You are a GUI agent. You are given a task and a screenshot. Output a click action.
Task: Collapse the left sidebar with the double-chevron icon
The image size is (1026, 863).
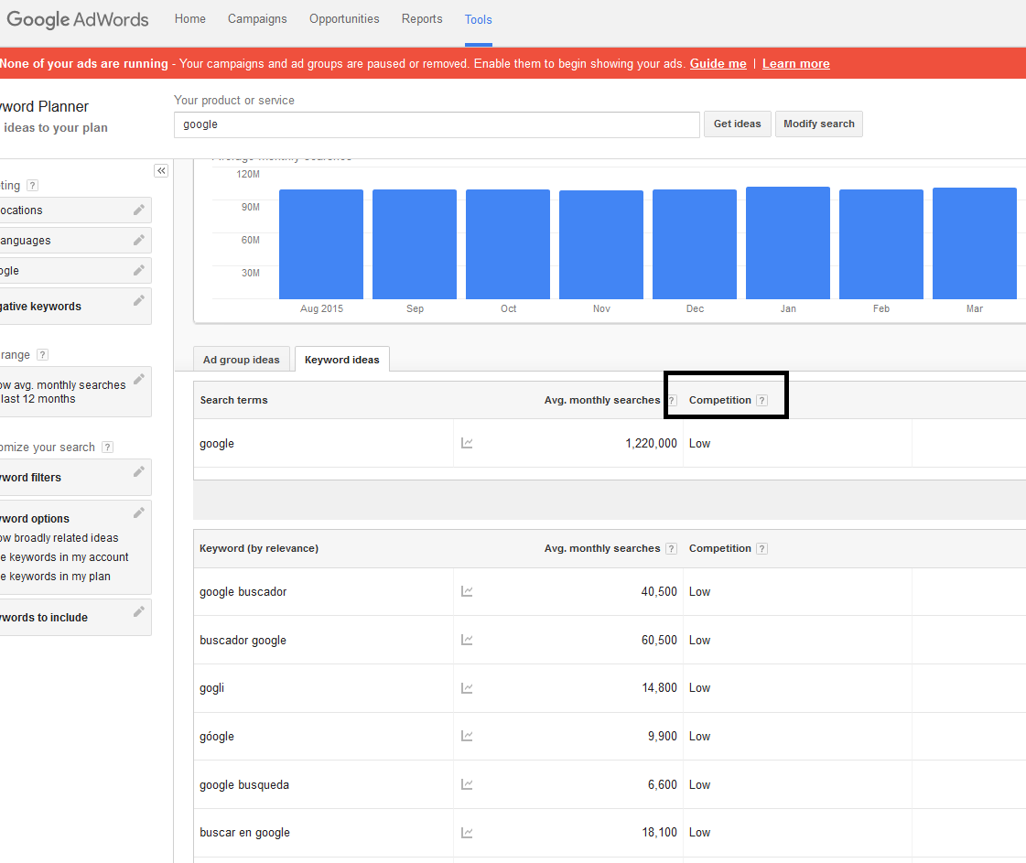point(161,171)
